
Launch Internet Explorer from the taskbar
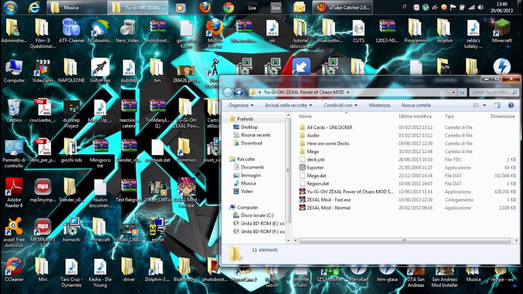(34, 7)
